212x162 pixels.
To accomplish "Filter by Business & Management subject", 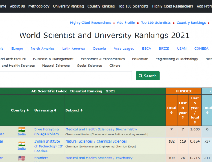I will click(x=53, y=59).
